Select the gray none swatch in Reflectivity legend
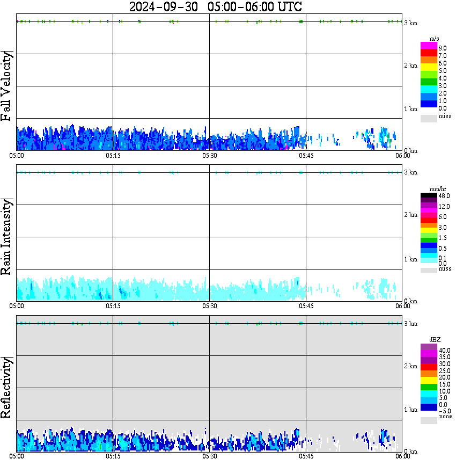Image resolution: width=456 pixels, height=466 pixels. pos(429,420)
